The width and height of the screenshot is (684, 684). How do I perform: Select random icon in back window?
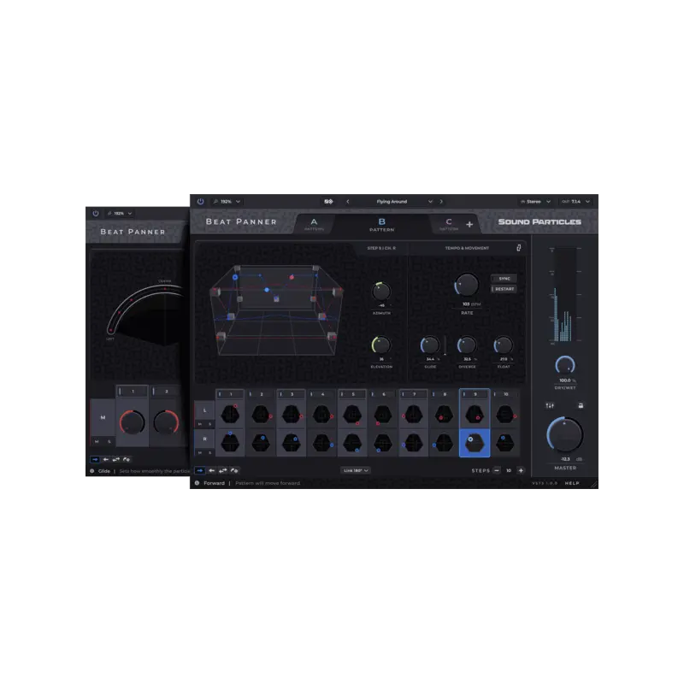pos(127,459)
